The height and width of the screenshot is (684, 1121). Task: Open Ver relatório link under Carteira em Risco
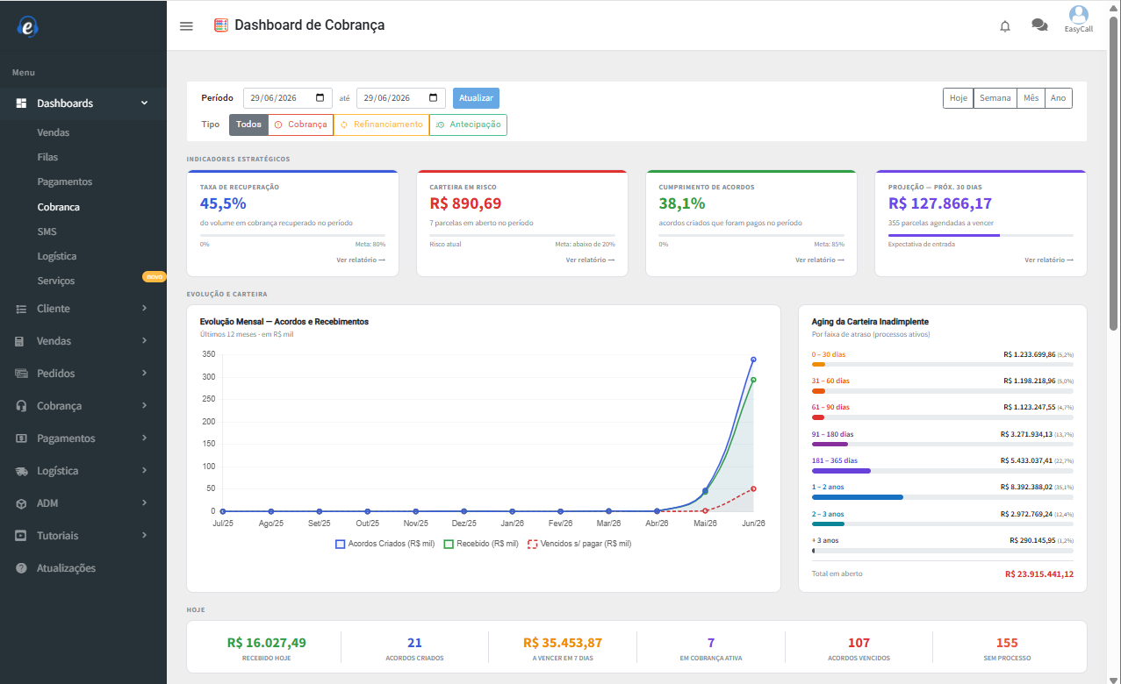[590, 260]
